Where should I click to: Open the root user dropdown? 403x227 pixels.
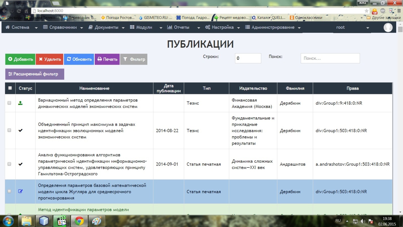352,28
